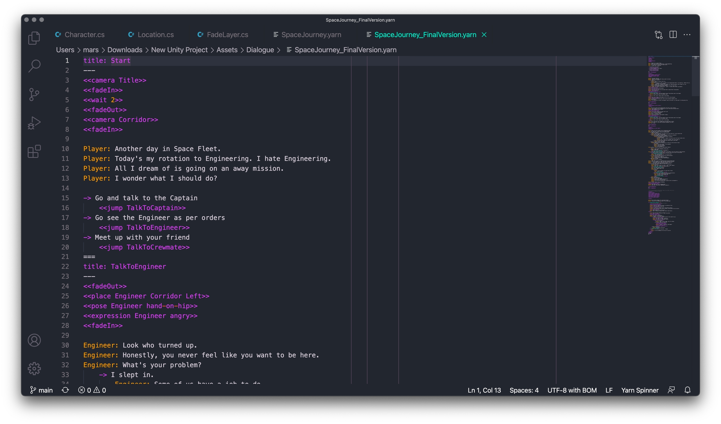
Task: Open the Source Control view icon
Action: point(34,94)
